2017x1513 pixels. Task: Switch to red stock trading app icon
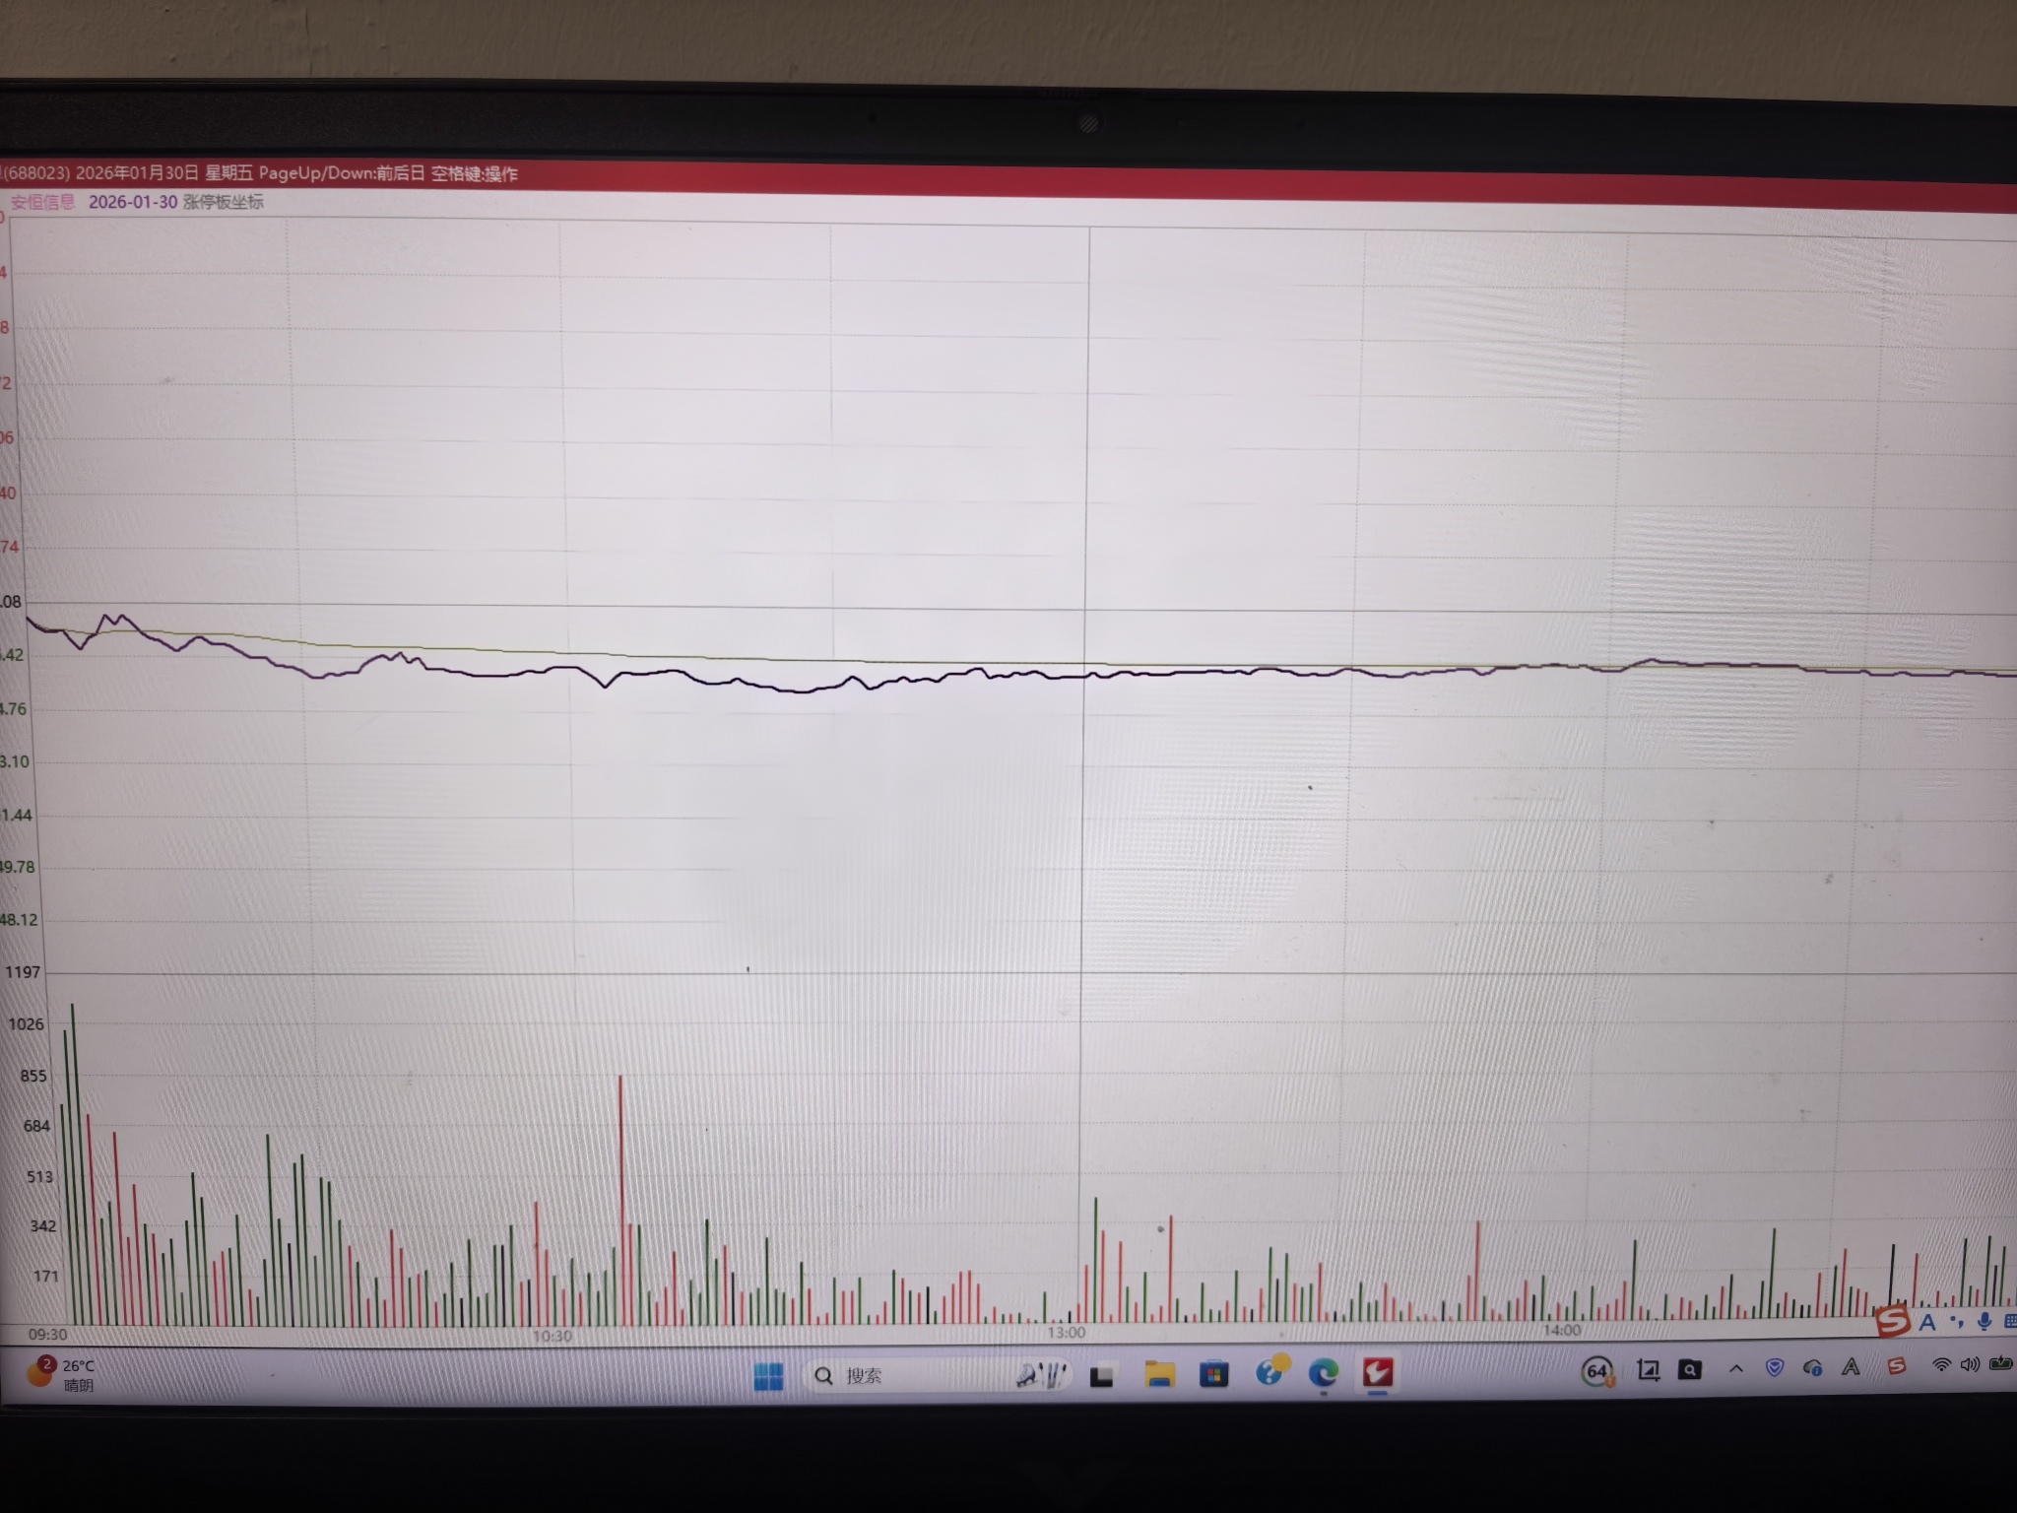point(1377,1371)
